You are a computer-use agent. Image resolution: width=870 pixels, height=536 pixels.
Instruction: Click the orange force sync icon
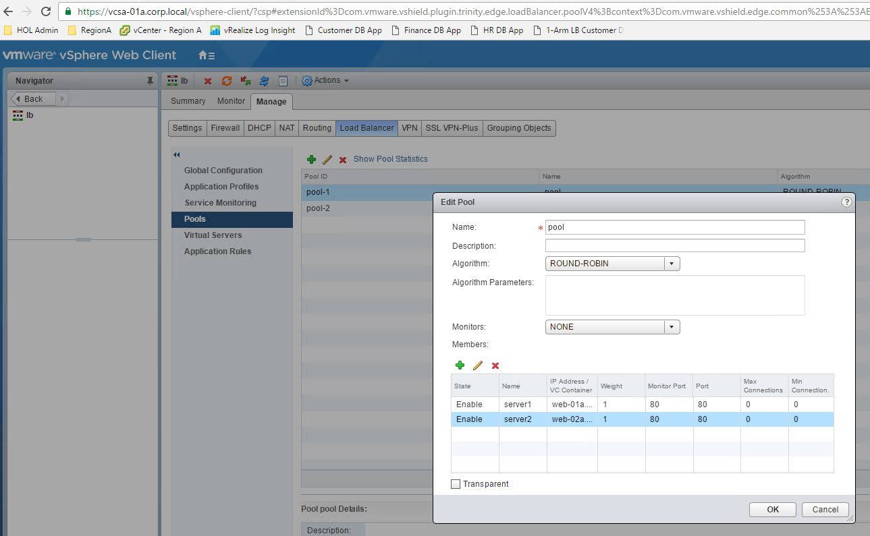point(227,81)
